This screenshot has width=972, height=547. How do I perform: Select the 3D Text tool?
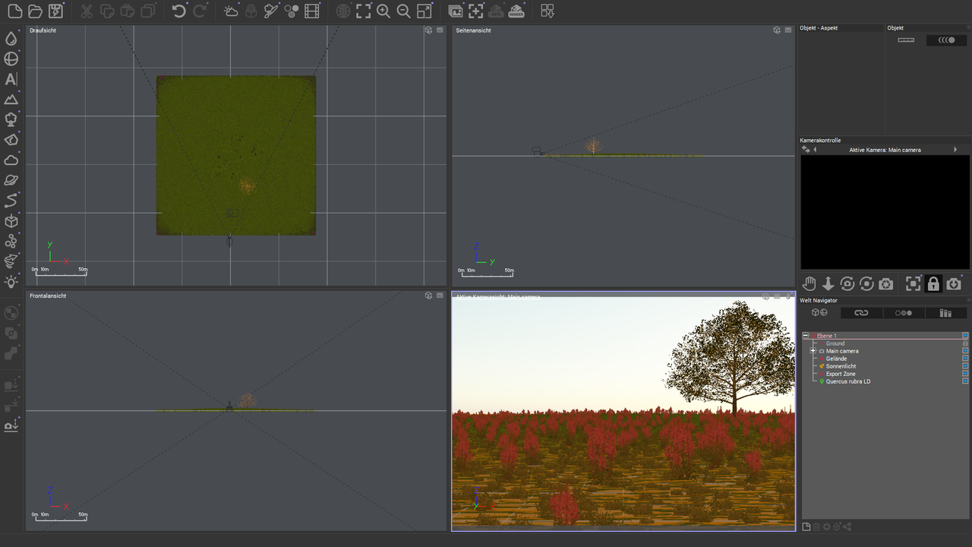click(11, 79)
